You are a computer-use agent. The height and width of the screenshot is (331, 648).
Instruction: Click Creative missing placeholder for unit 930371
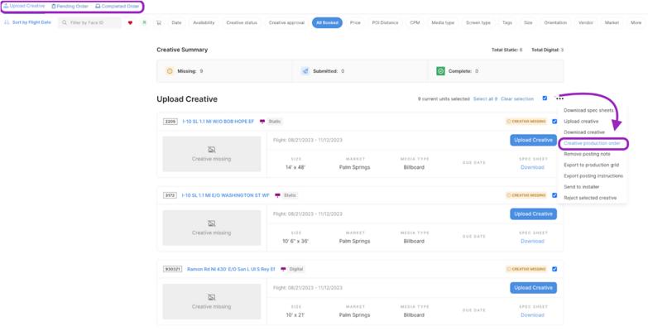[212, 302]
